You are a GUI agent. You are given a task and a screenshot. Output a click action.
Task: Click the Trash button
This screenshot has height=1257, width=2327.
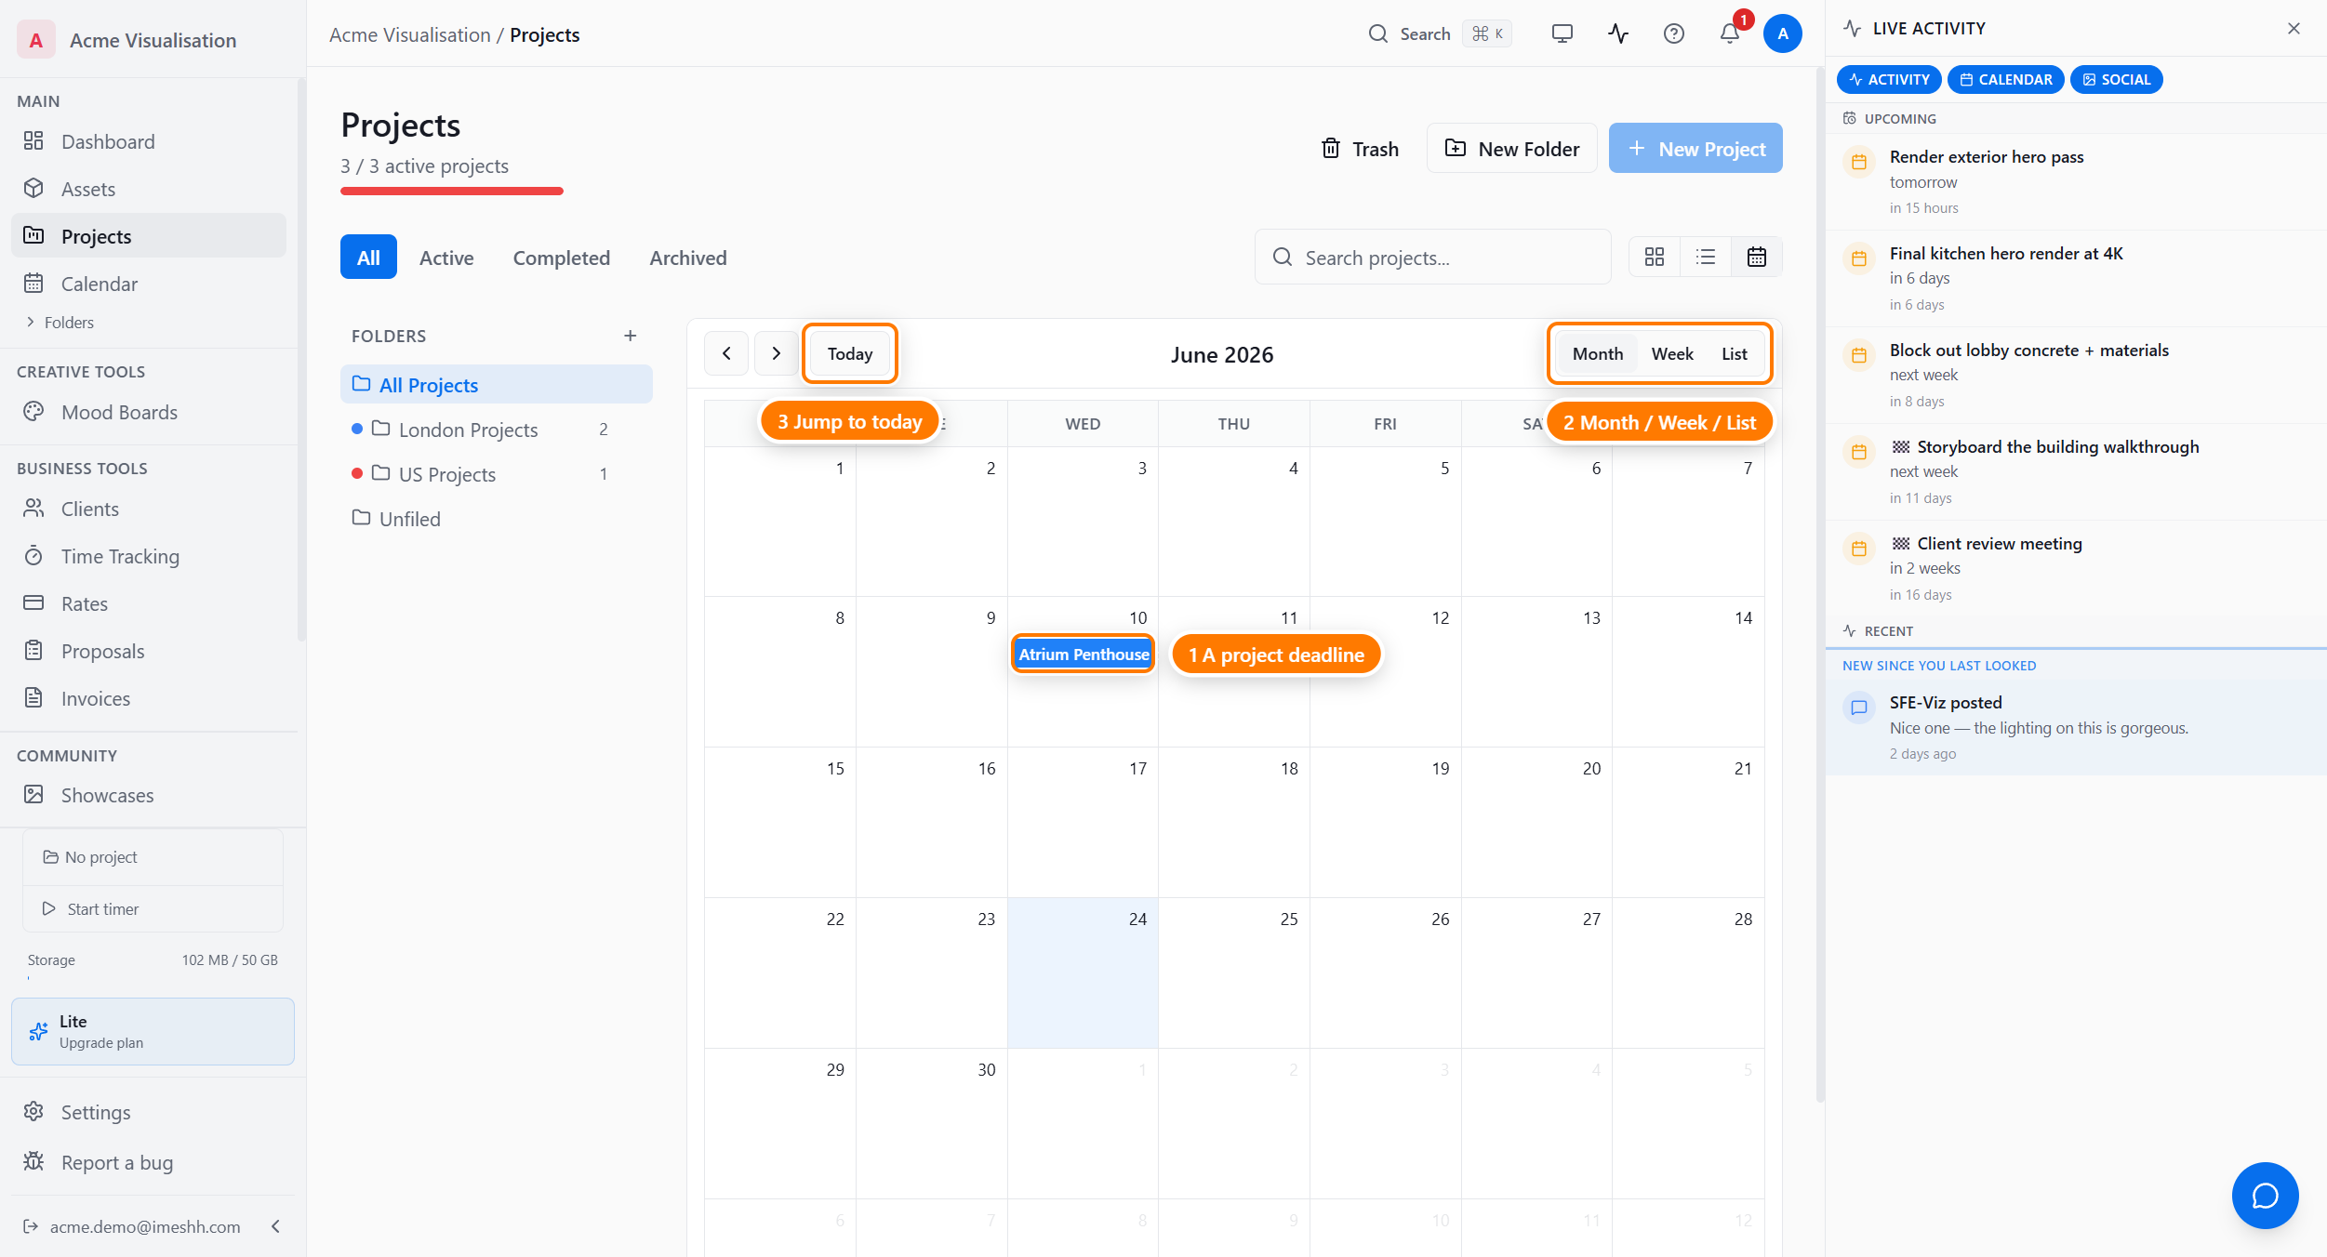coord(1361,148)
